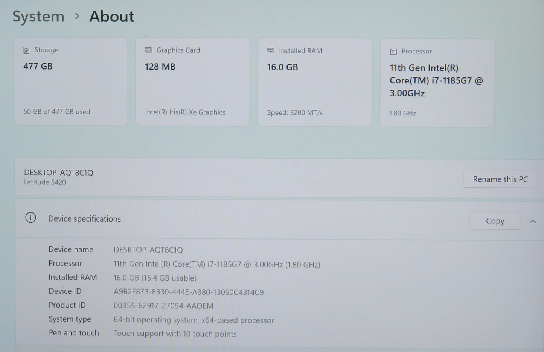Screen dimensions: 544x352
Task: Click the About page heading
Action: point(112,17)
